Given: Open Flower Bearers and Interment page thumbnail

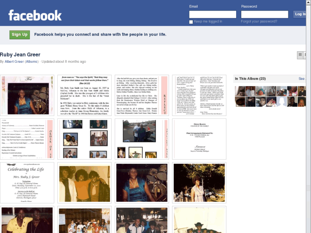Looking at the screenshot, I should [x=199, y=139].
